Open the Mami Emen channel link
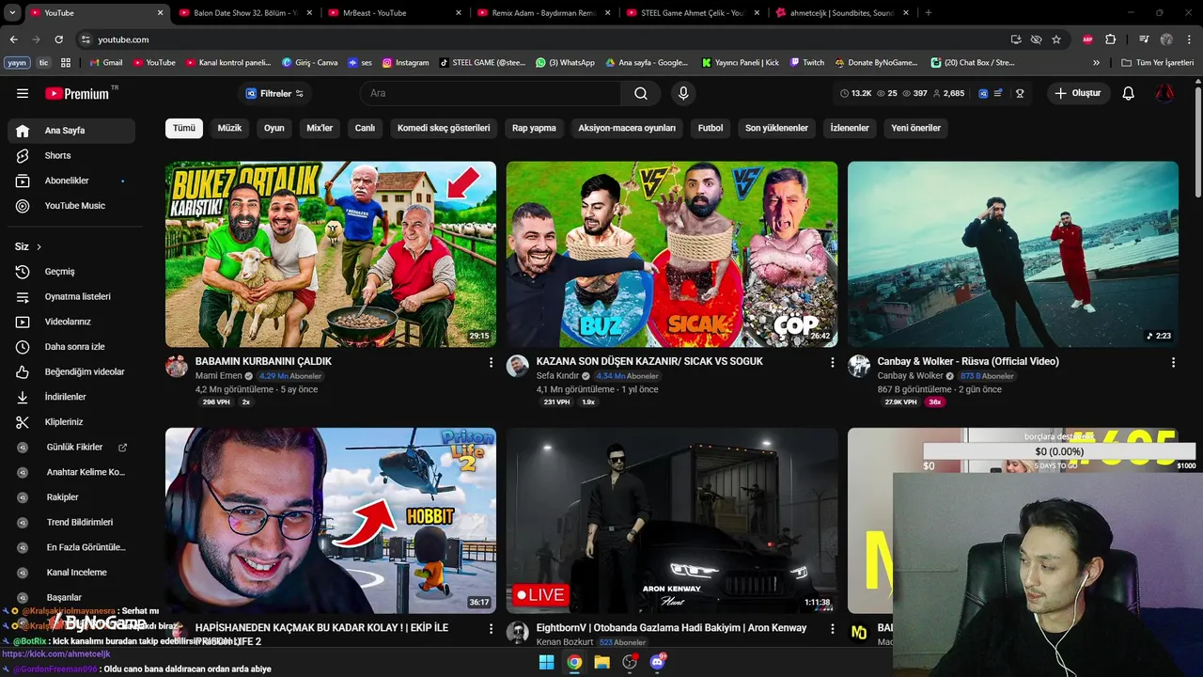 pos(218,376)
